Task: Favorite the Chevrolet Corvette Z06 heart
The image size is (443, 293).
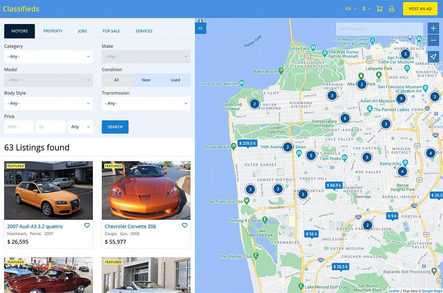Action: (185, 225)
